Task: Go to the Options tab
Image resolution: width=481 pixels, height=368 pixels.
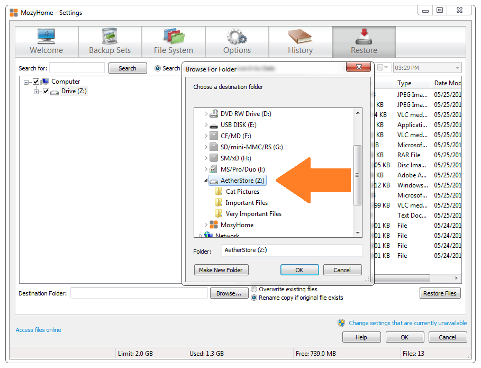Action: [237, 42]
